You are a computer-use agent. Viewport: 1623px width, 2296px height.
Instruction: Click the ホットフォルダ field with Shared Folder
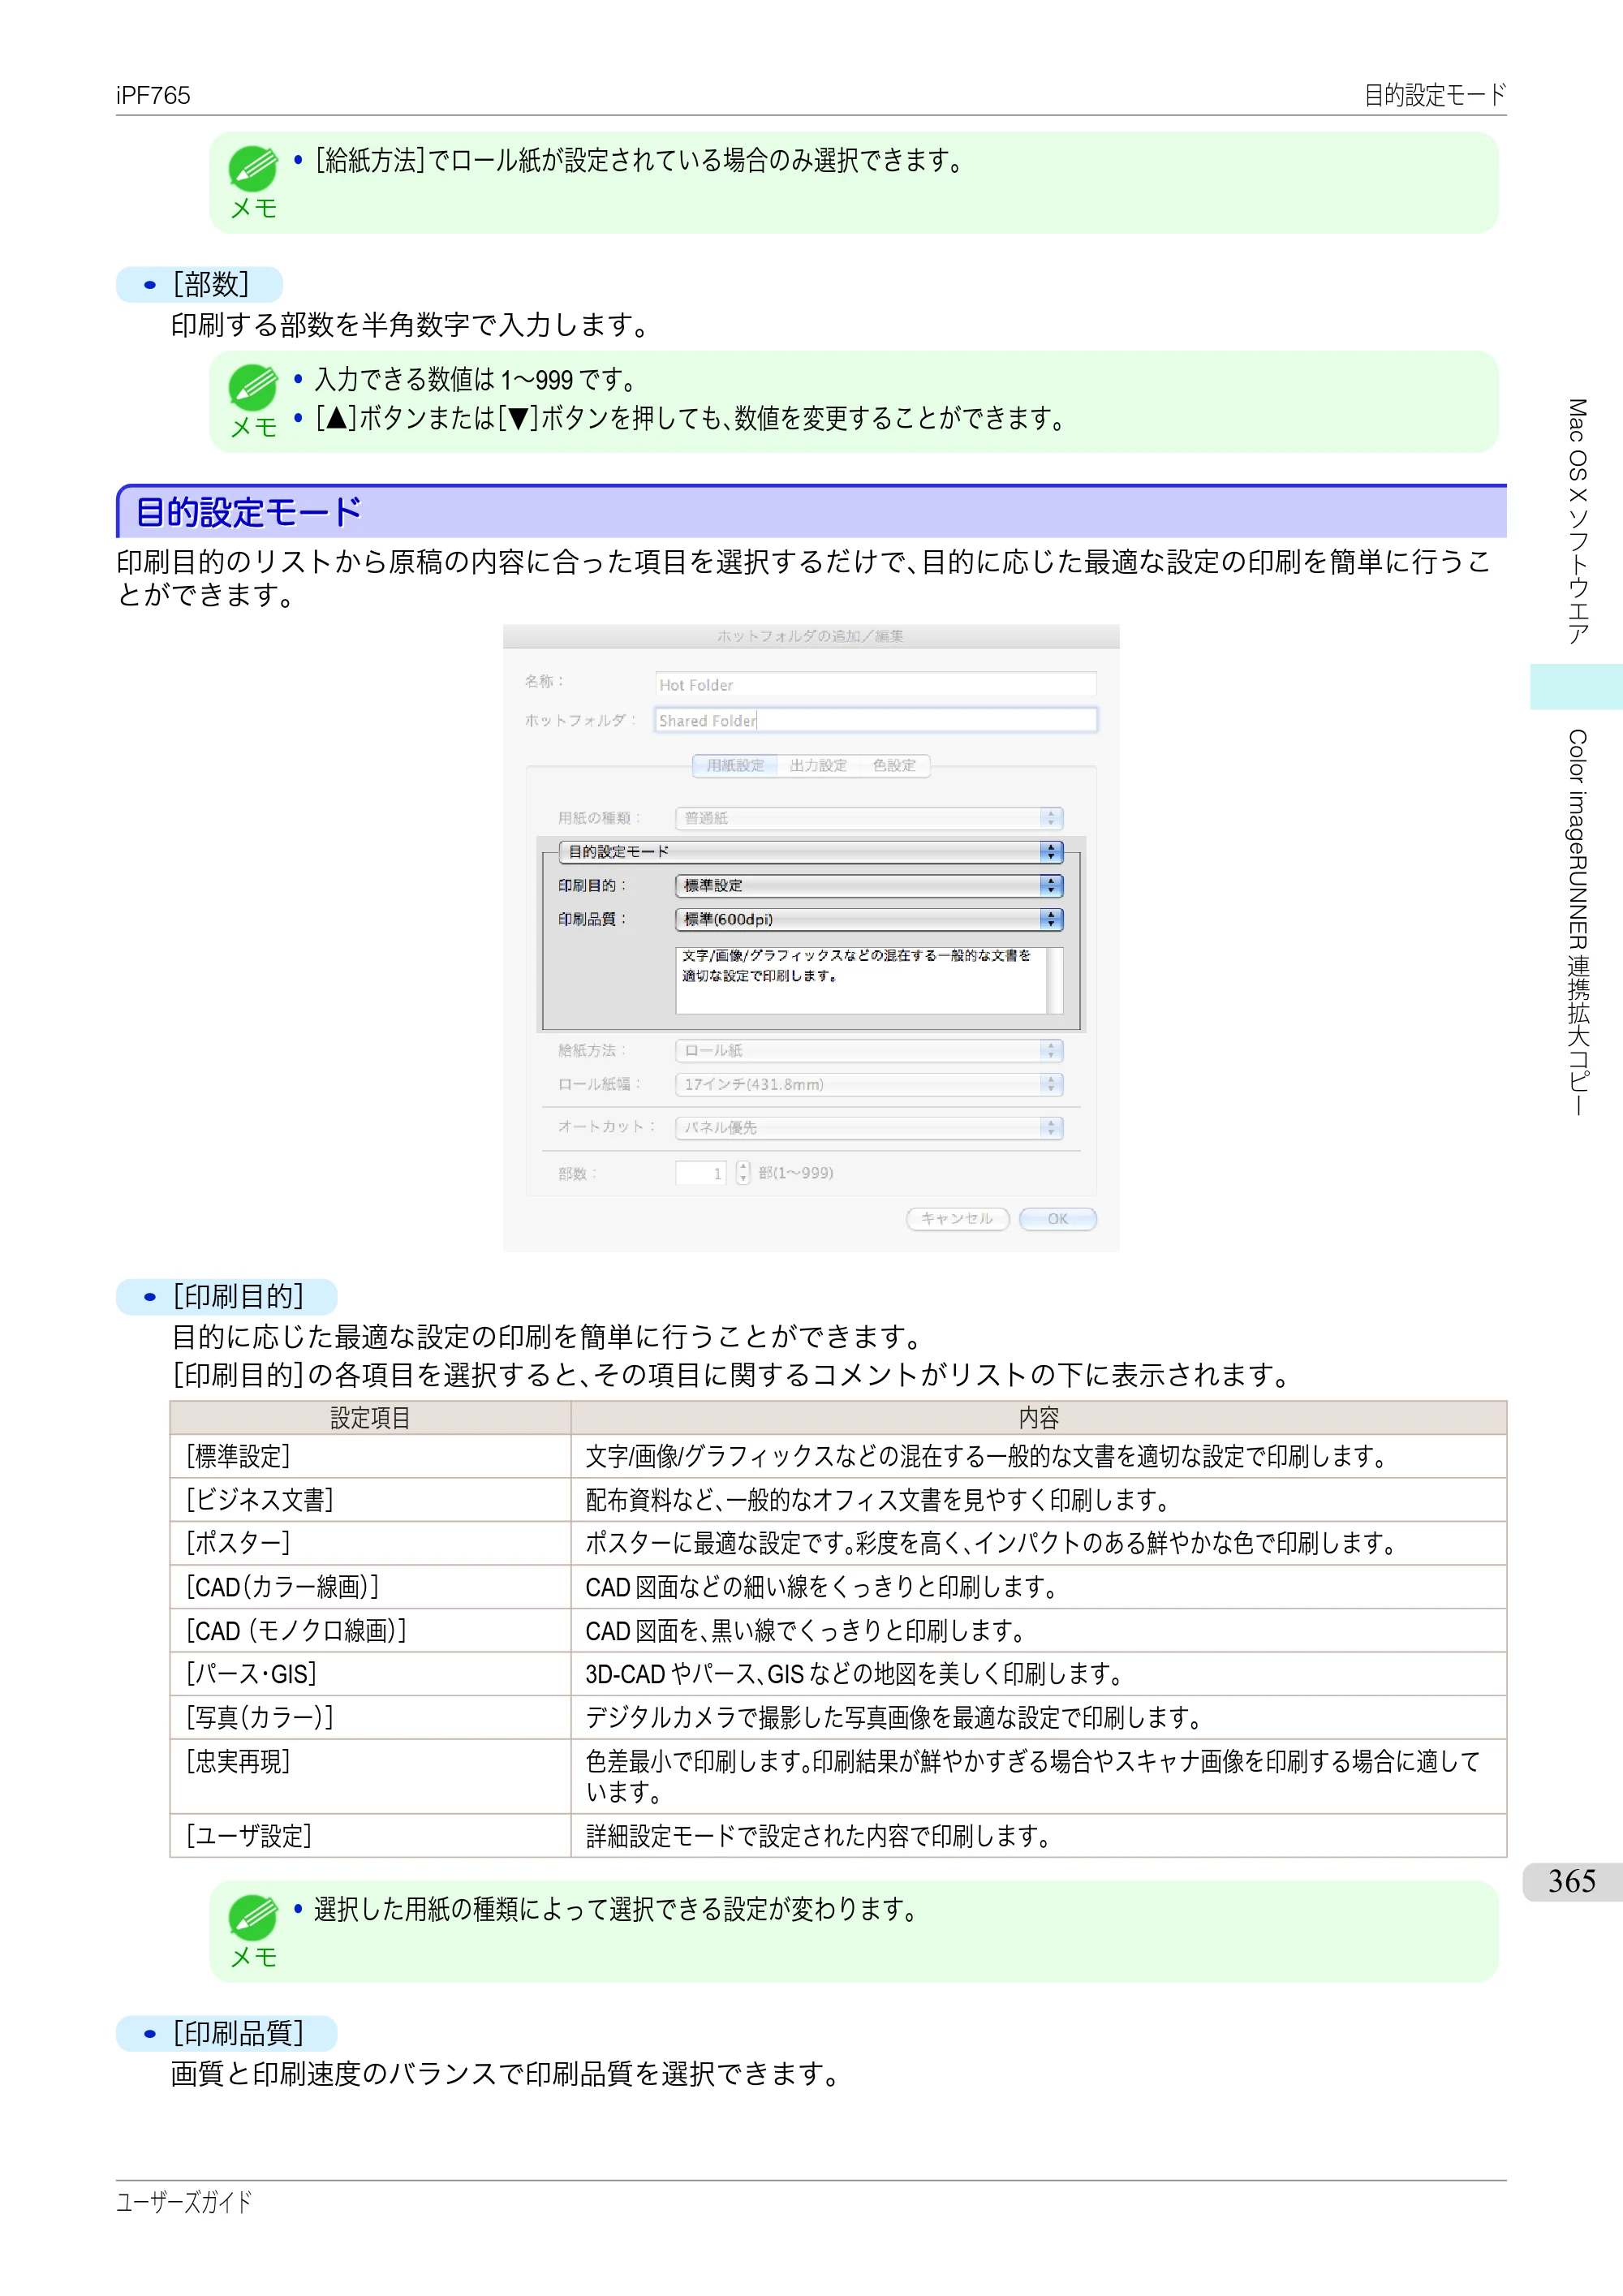875,720
